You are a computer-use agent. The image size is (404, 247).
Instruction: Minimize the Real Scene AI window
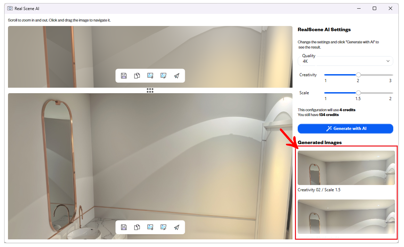(358, 8)
